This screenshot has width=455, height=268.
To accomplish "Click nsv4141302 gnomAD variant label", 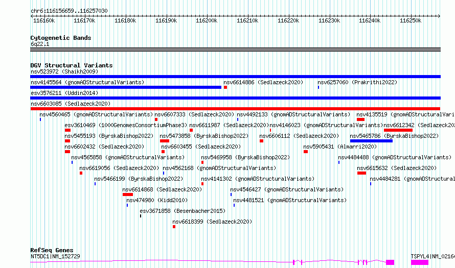I will 258,179.
